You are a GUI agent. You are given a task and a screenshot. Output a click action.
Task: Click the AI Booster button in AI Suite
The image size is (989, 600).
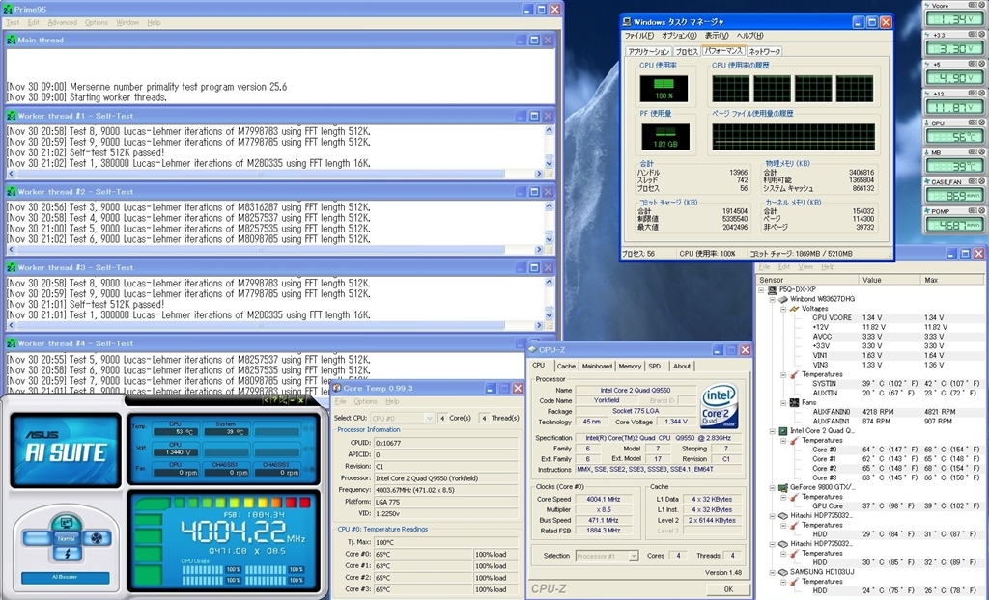point(65,577)
